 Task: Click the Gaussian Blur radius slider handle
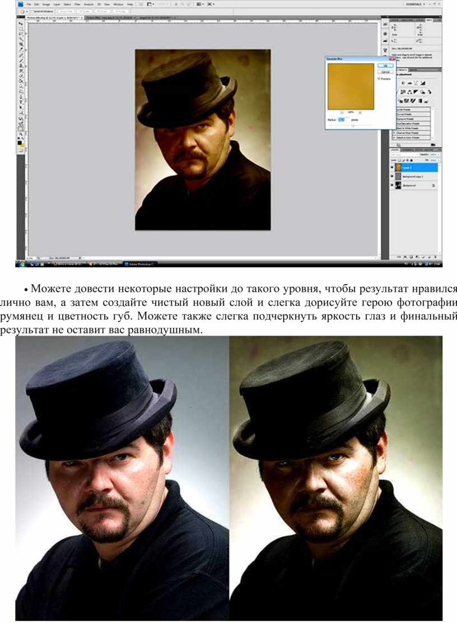click(353, 125)
